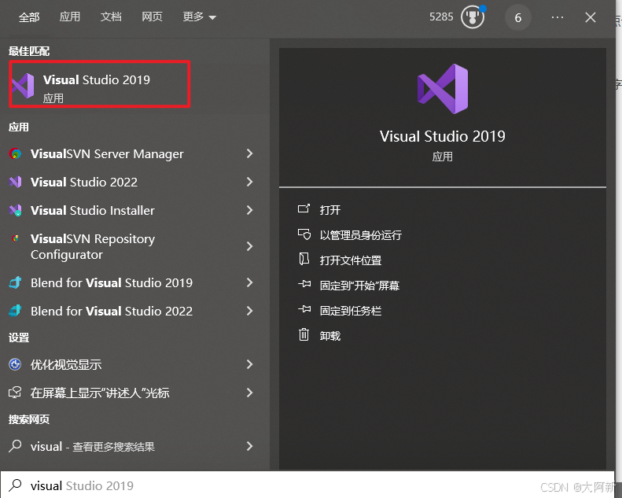Click 优化视觉显示 setting text
The image size is (622, 498).
tap(66, 364)
